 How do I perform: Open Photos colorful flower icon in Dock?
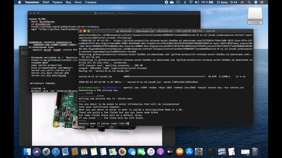tap(122, 152)
